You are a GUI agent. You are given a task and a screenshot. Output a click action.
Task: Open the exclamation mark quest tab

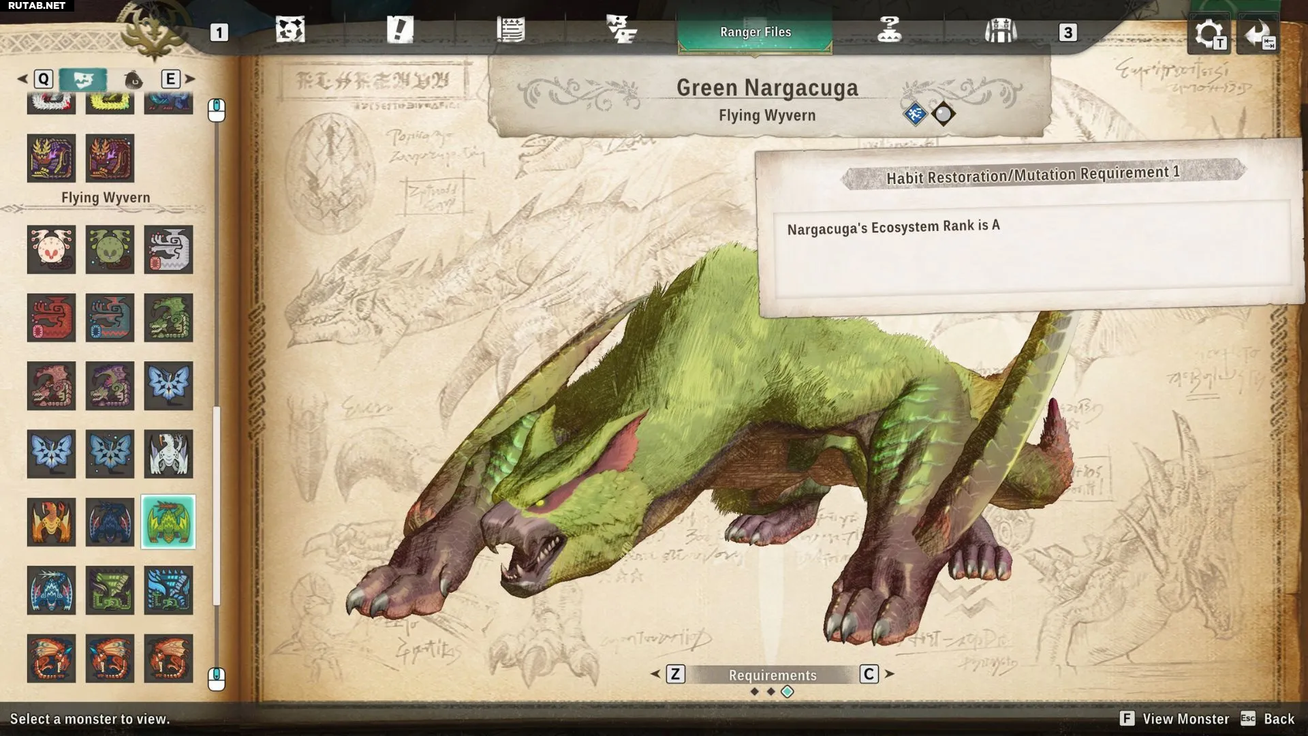click(400, 31)
